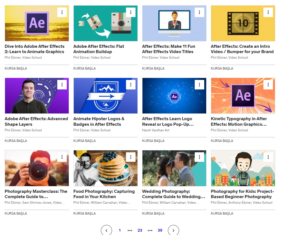The image size is (283, 235).
Task: Open title Wedding Photography: Complete Guide
Action: 173,194
